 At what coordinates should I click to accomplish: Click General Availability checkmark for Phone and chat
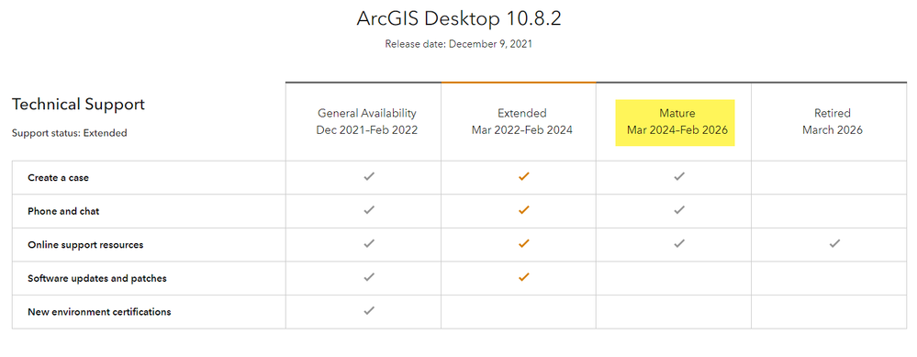pos(368,209)
